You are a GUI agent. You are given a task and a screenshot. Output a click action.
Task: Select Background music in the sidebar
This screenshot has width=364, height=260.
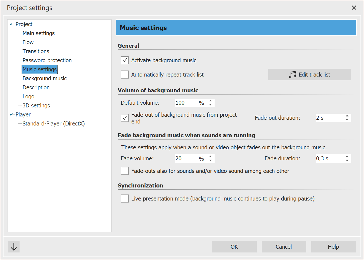point(44,78)
